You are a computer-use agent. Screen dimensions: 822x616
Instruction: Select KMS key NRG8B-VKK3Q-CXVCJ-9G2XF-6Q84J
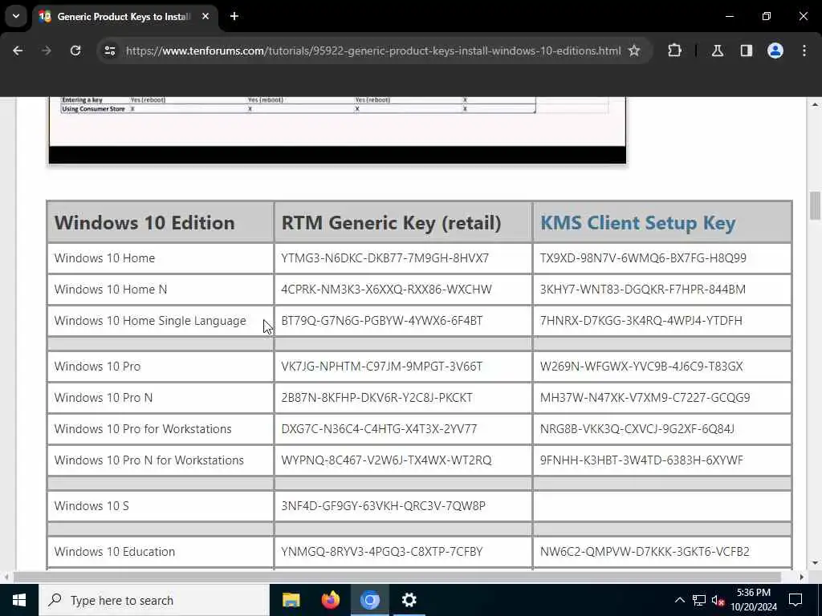click(637, 429)
